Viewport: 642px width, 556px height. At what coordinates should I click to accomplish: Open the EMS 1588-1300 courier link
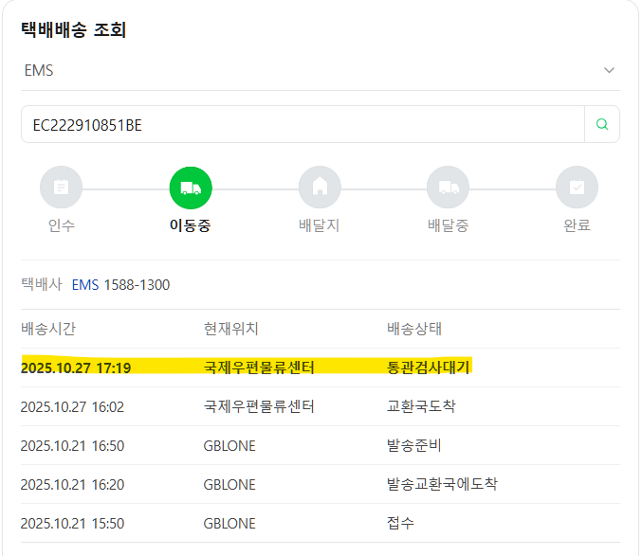tap(120, 284)
